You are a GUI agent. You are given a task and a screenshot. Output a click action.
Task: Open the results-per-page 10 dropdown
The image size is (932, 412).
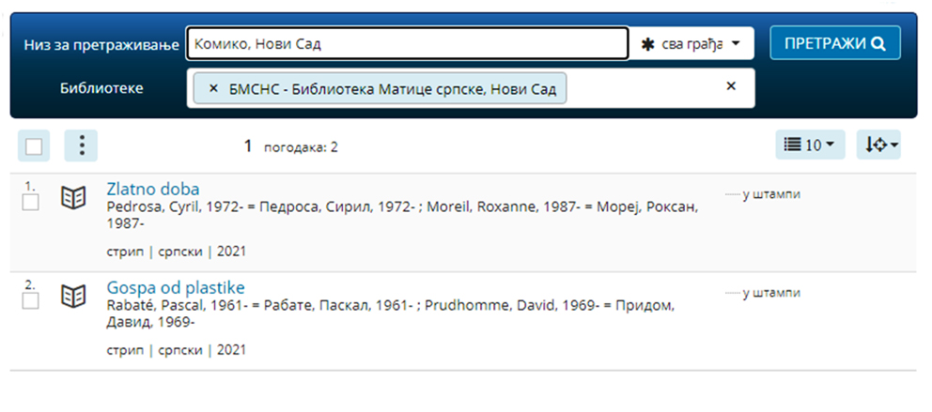click(810, 145)
